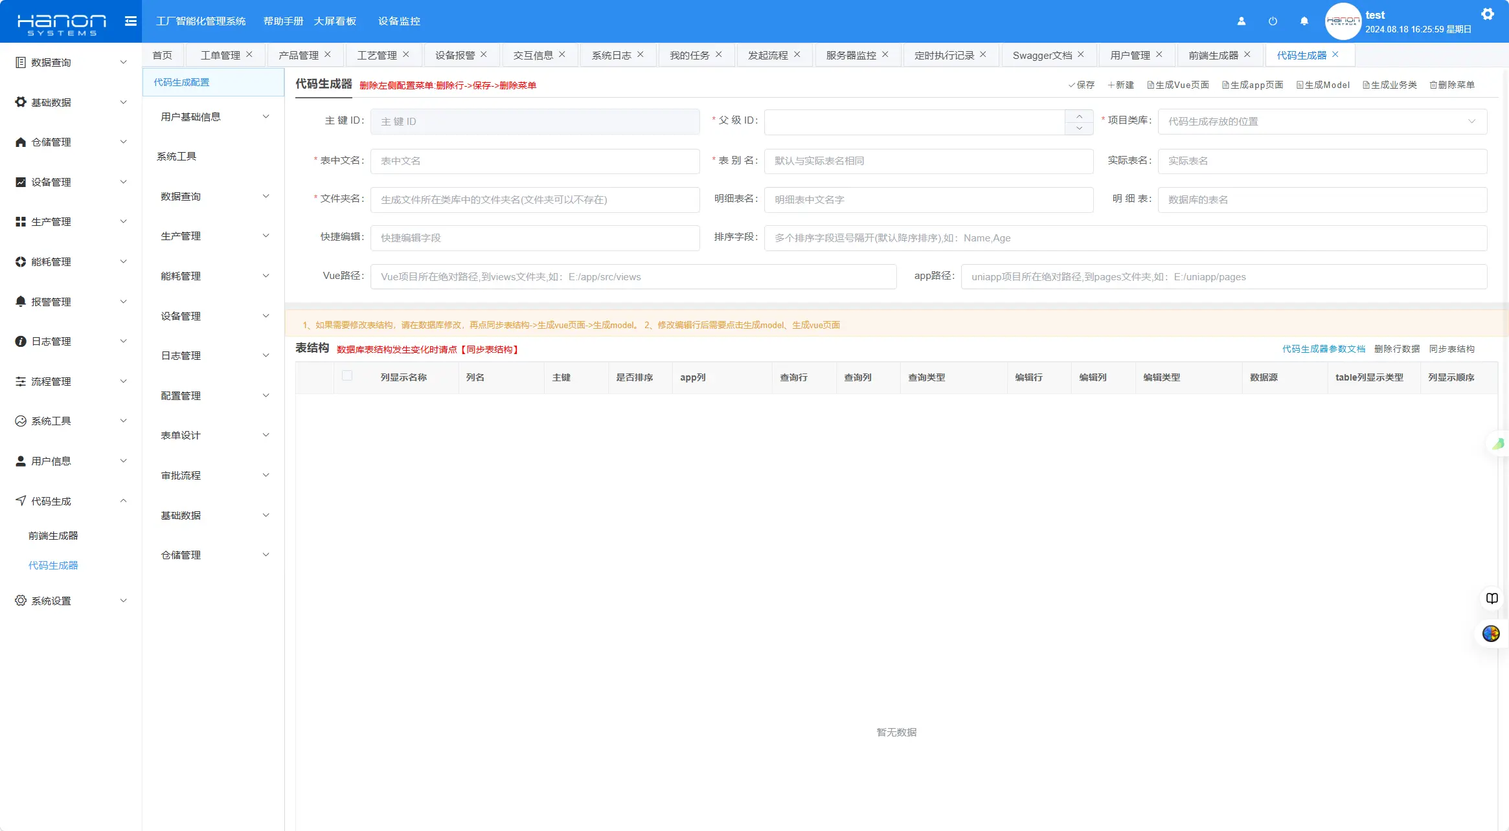This screenshot has height=831, width=1509.
Task: Open the 项目类库 dropdown
Action: 1322,122
